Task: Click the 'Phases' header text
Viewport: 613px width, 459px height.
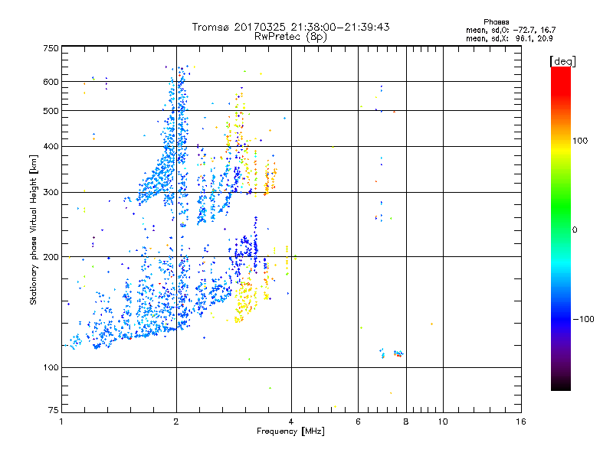Action: pyautogui.click(x=496, y=22)
